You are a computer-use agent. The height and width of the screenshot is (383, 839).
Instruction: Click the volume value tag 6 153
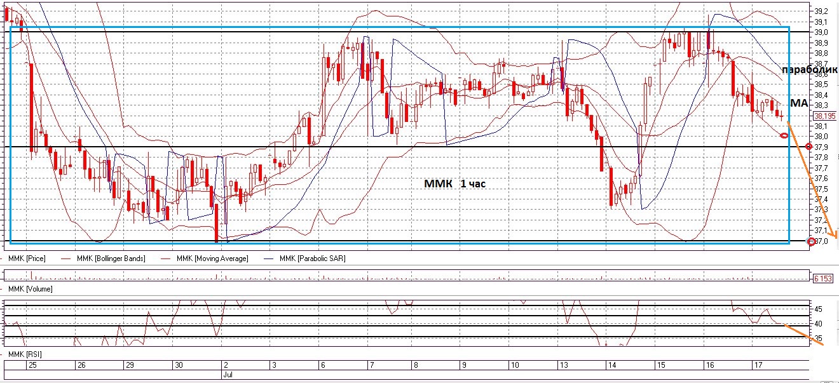pyautogui.click(x=824, y=278)
